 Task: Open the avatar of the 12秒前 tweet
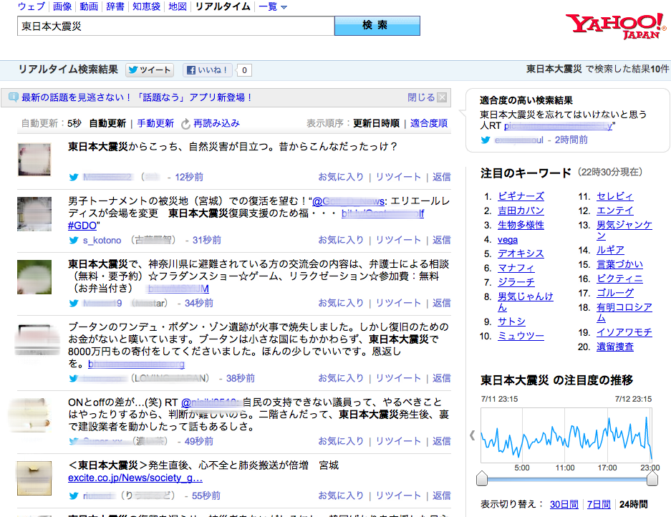click(x=34, y=160)
